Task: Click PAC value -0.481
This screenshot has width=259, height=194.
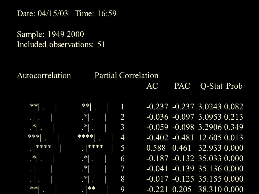Action: [x=183, y=138]
